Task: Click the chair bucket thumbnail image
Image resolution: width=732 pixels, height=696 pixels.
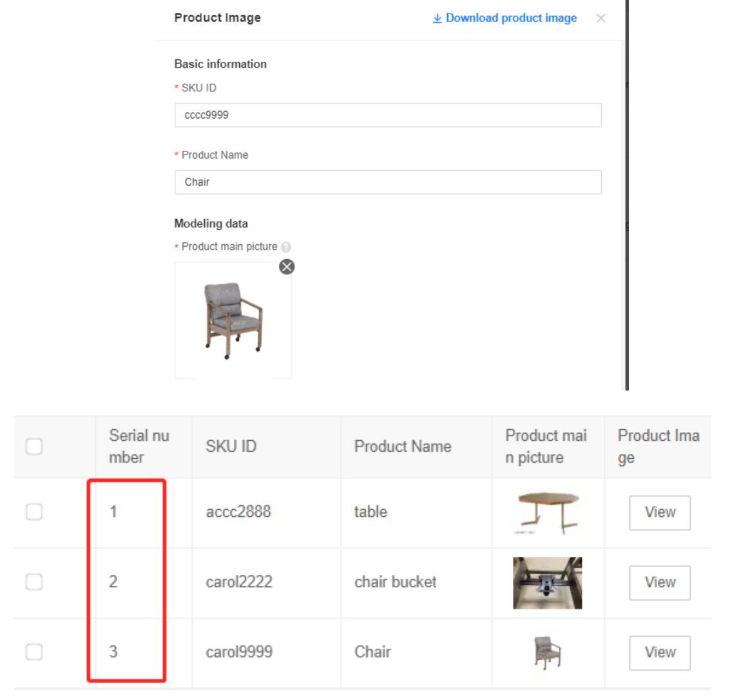Action: pyautogui.click(x=548, y=583)
